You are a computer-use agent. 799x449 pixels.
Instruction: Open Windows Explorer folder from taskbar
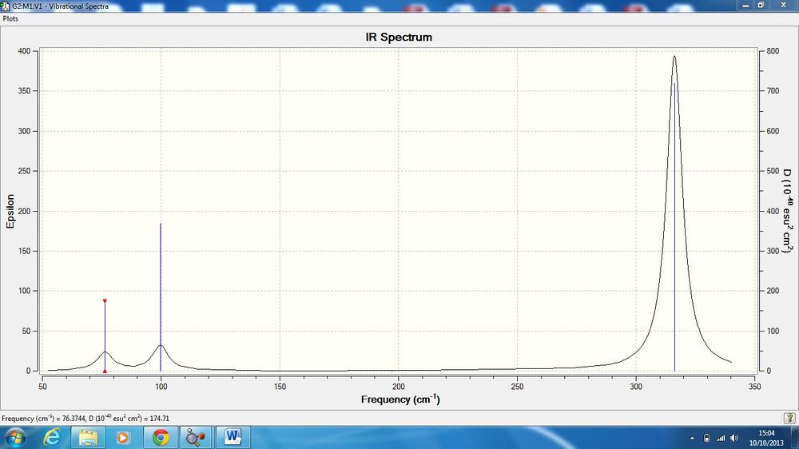coord(88,438)
